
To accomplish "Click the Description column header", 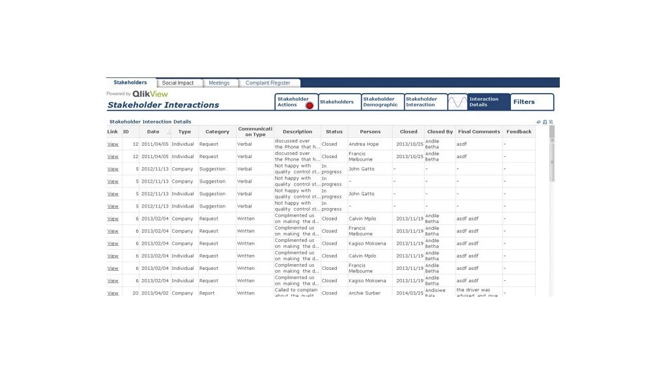I will 297,131.
